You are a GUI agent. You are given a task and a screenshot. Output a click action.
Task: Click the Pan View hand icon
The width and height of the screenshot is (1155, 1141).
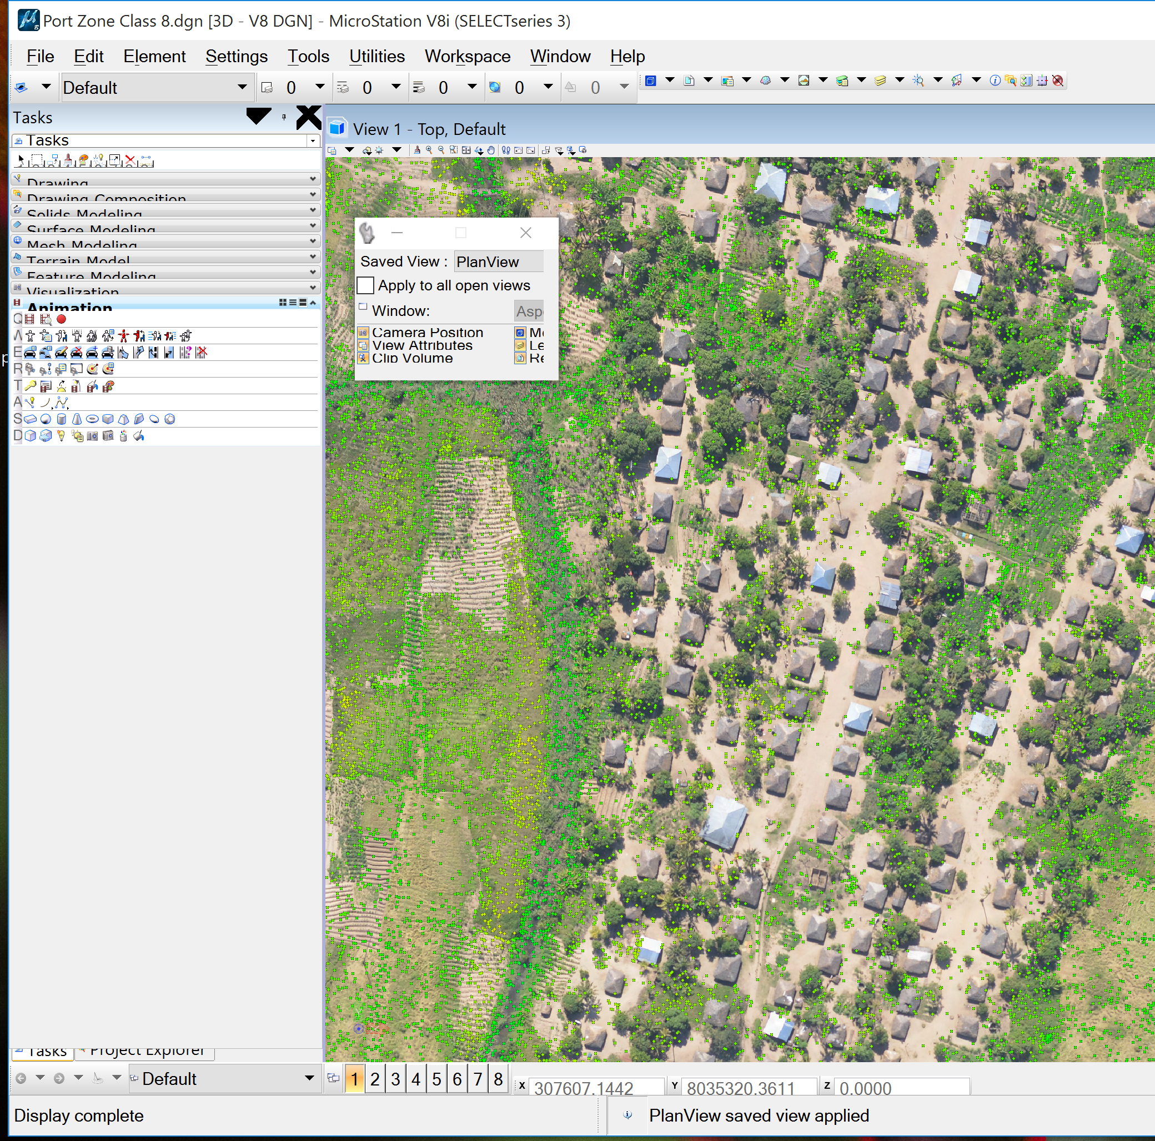(x=491, y=150)
